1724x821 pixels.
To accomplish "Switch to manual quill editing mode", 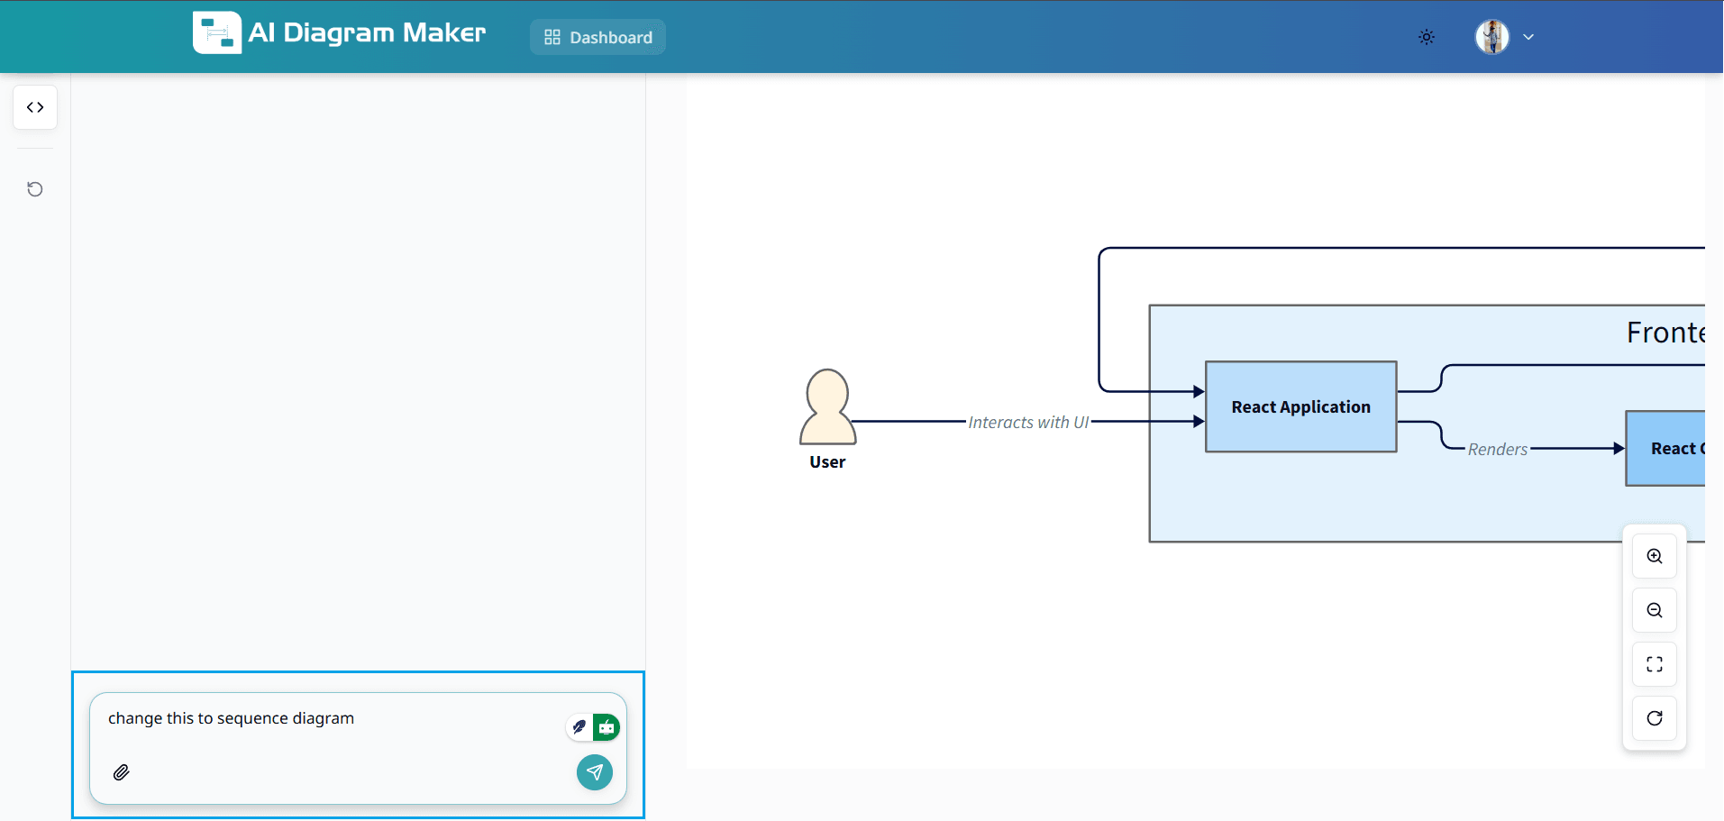I will [579, 726].
